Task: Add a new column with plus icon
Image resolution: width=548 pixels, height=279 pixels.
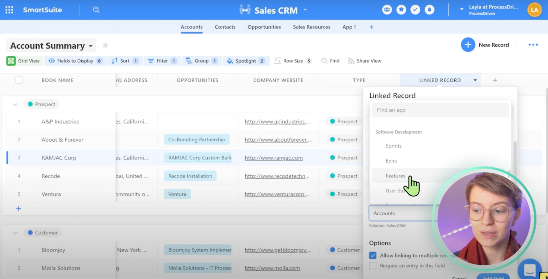Action: (495, 80)
